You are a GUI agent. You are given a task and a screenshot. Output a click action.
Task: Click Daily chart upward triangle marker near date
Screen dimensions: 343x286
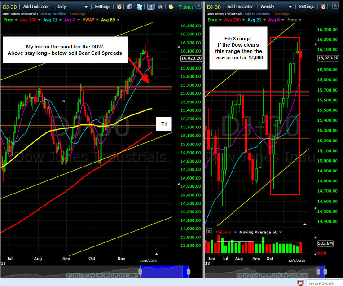pyautogui.click(x=156, y=254)
